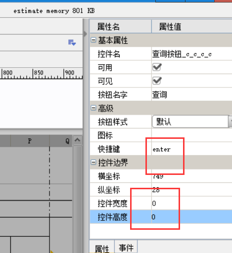Click the 属性名 column header
This screenshot has height=253, width=232.
[121, 27]
